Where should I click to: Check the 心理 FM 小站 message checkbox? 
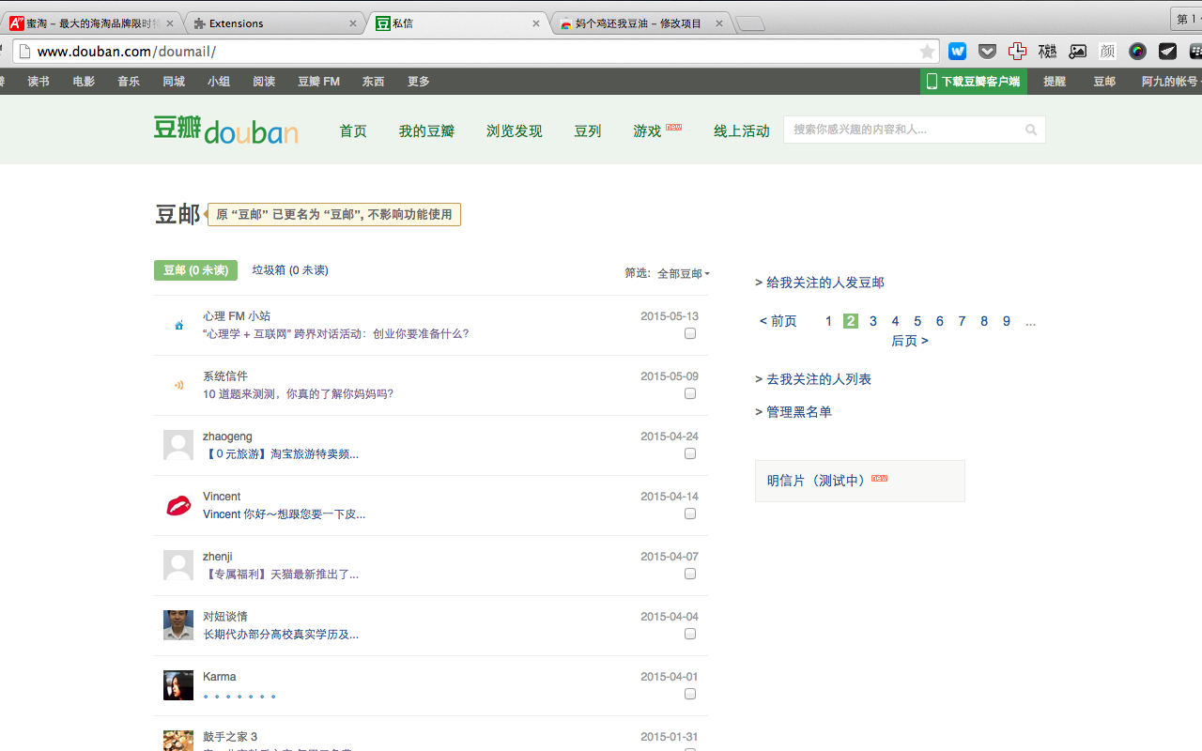pyautogui.click(x=690, y=334)
